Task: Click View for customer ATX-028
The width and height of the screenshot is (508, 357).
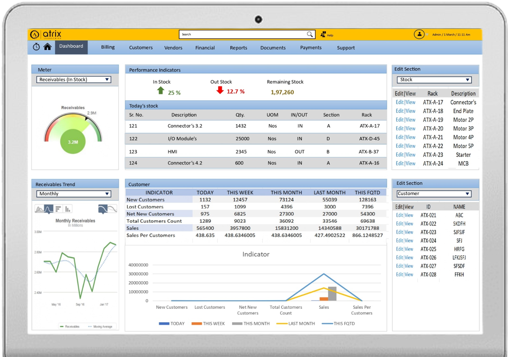Action: click(x=409, y=274)
